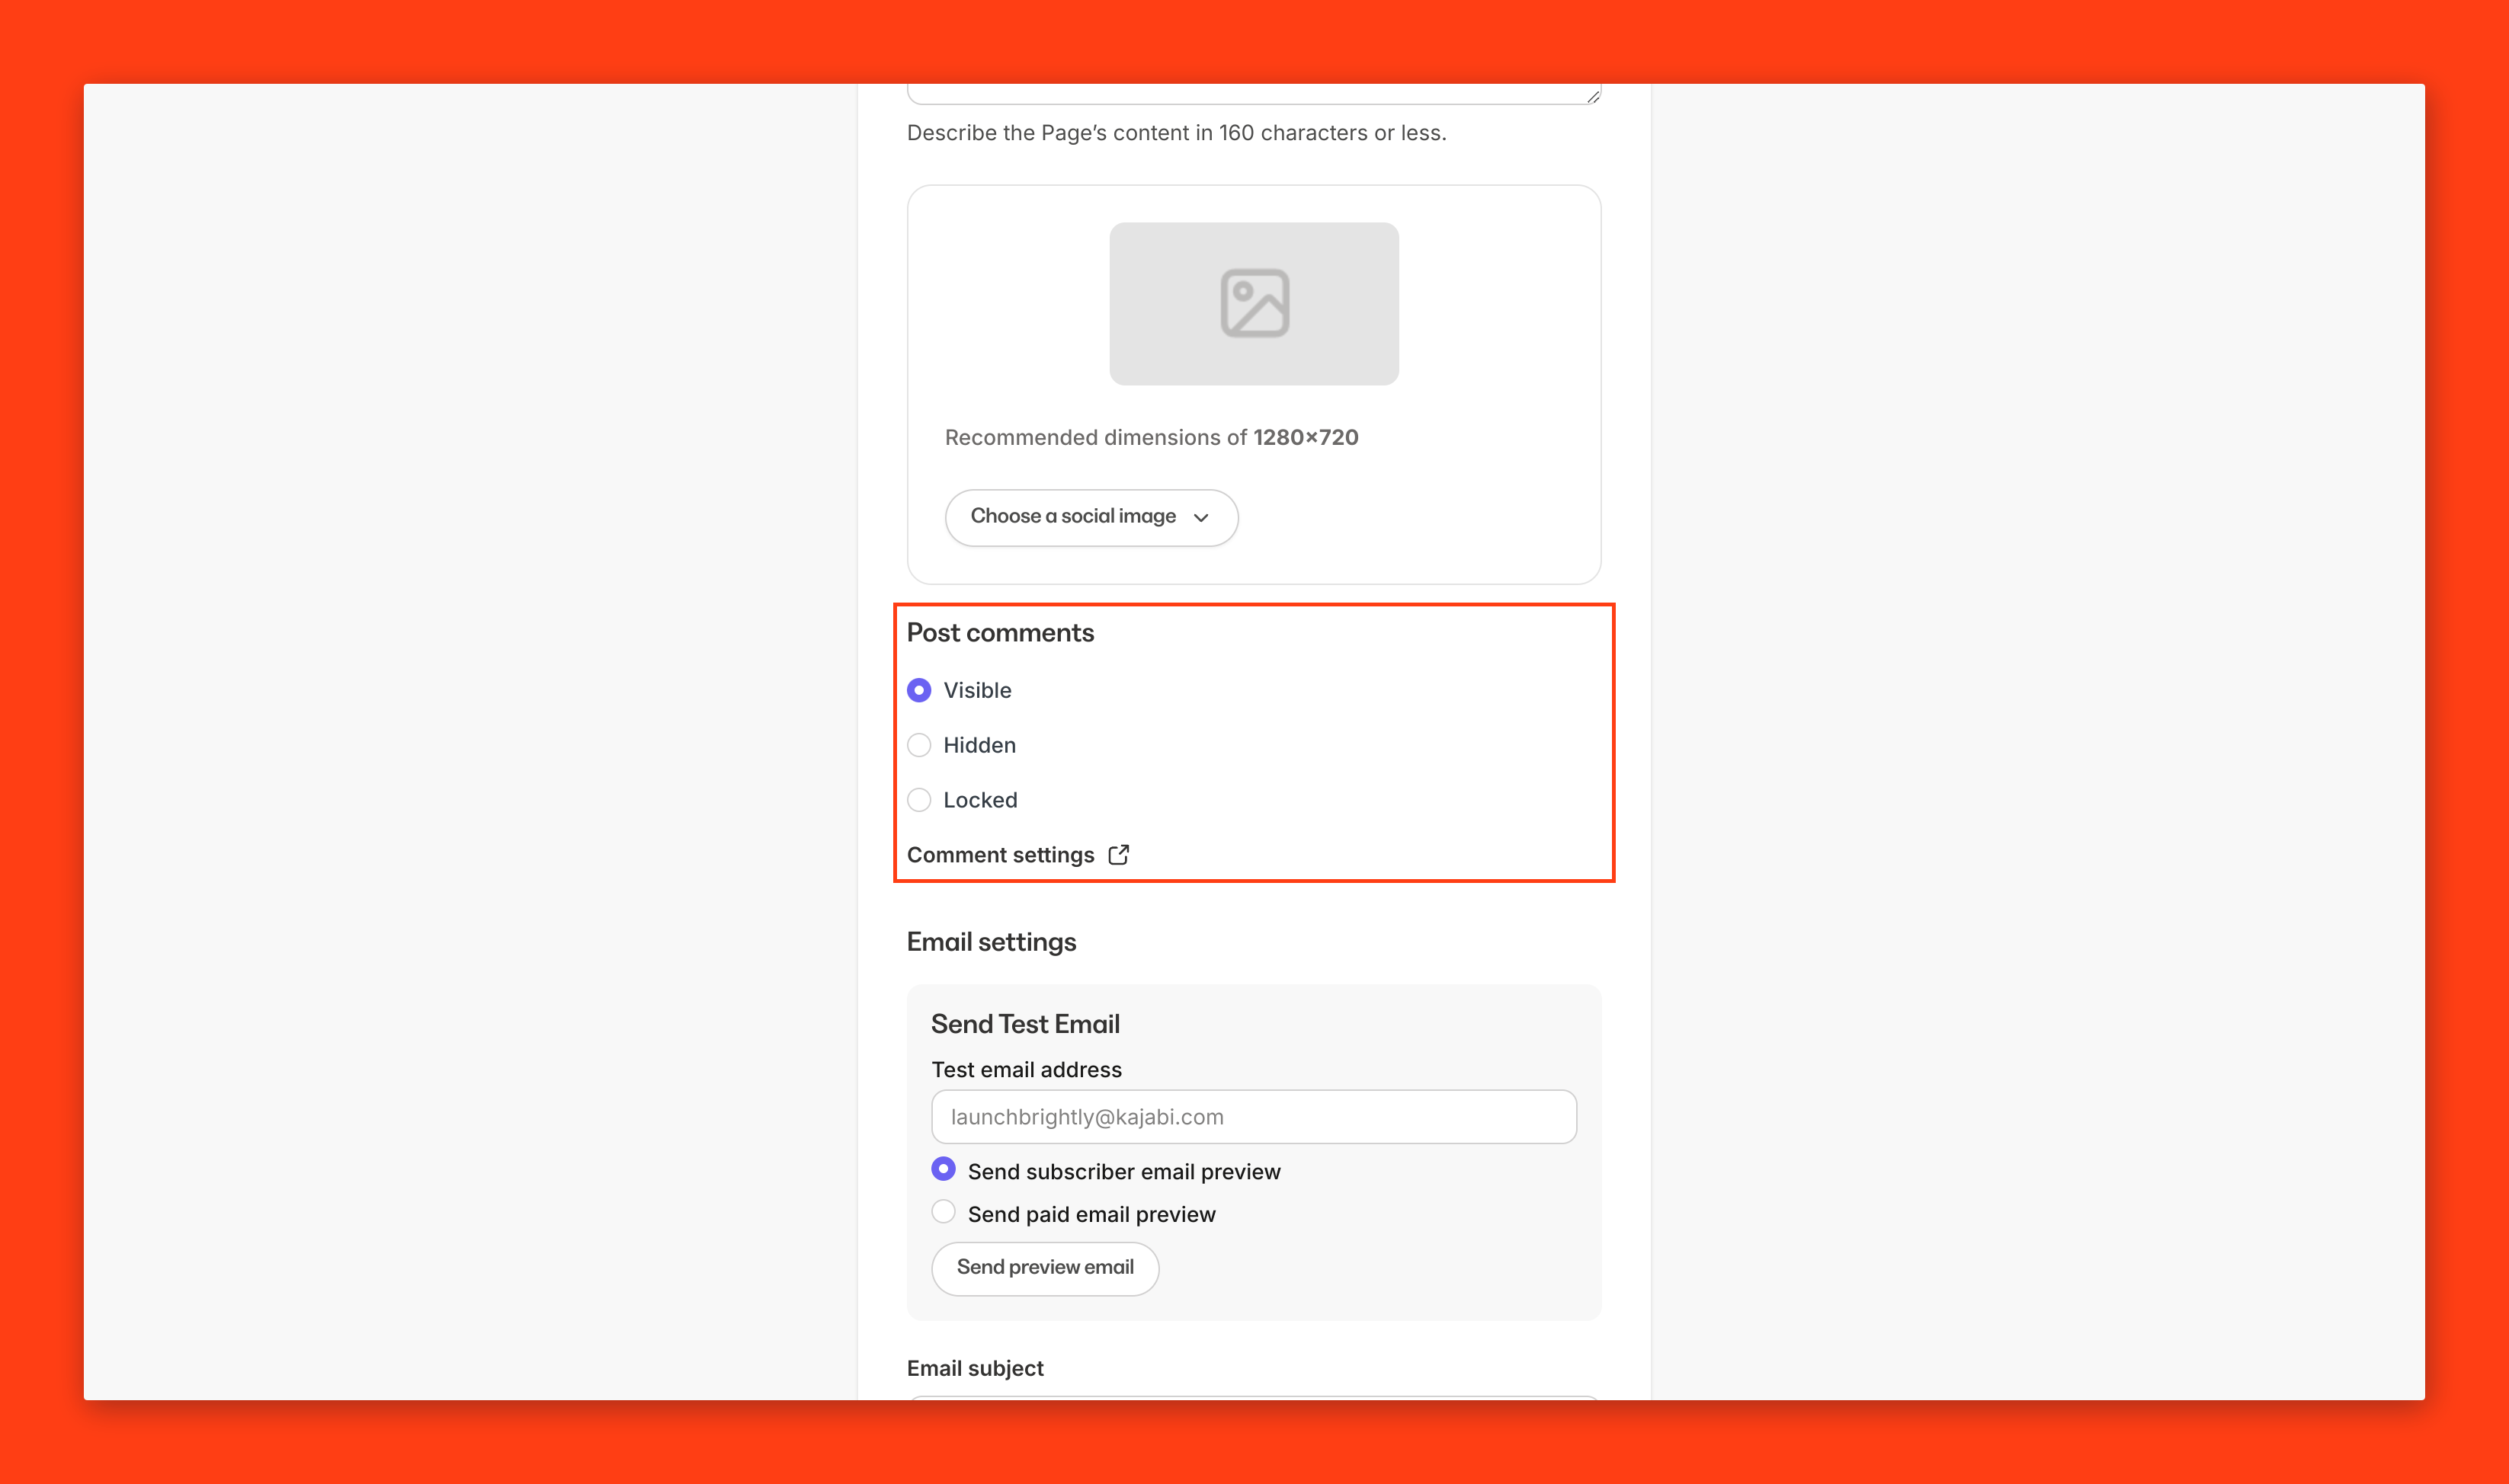Click the Hidden option label text

(x=979, y=745)
